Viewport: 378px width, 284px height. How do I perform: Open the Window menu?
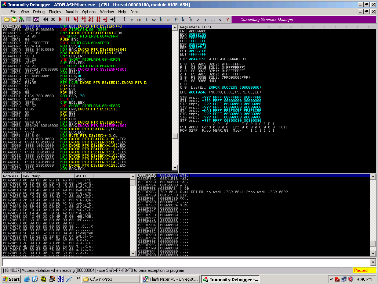(x=107, y=12)
